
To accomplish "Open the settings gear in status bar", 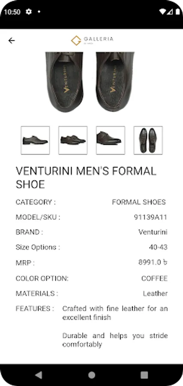I will 29,12.
